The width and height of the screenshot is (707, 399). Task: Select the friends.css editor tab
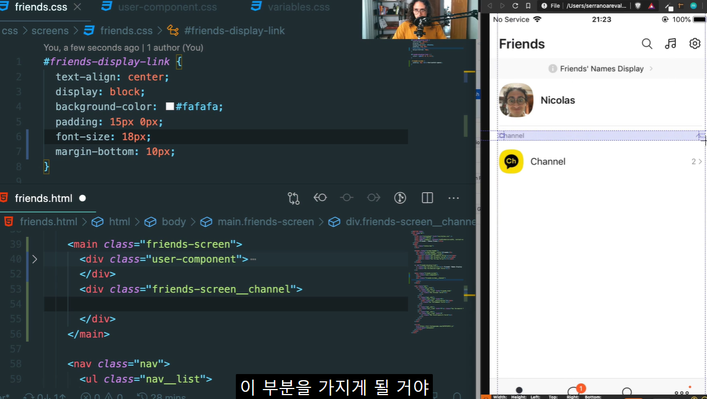click(x=41, y=7)
